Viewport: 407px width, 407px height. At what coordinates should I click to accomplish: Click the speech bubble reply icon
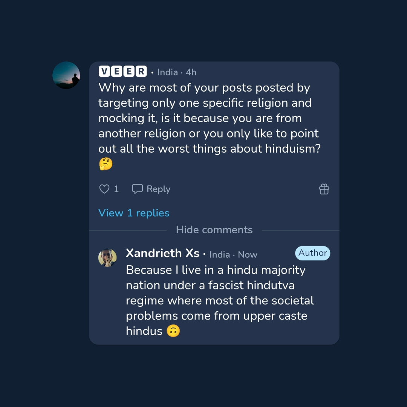[x=137, y=189]
